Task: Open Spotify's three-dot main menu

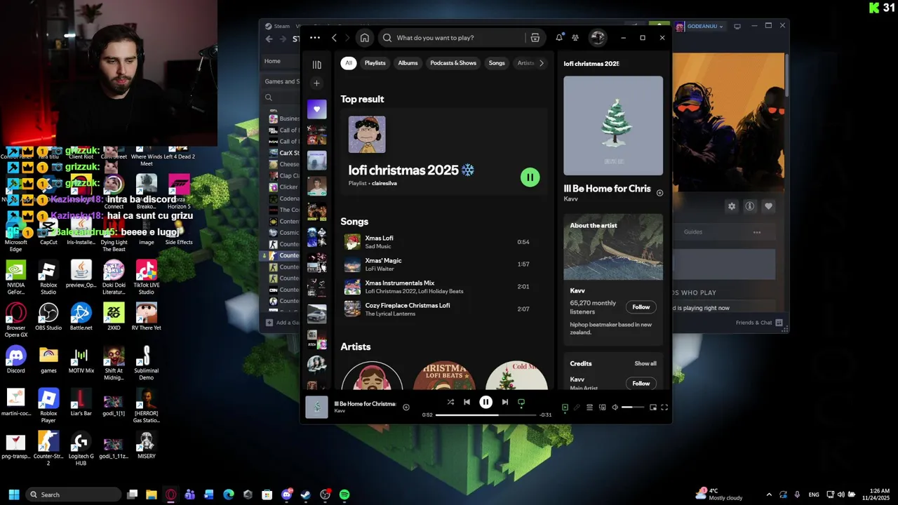Action: [x=315, y=38]
